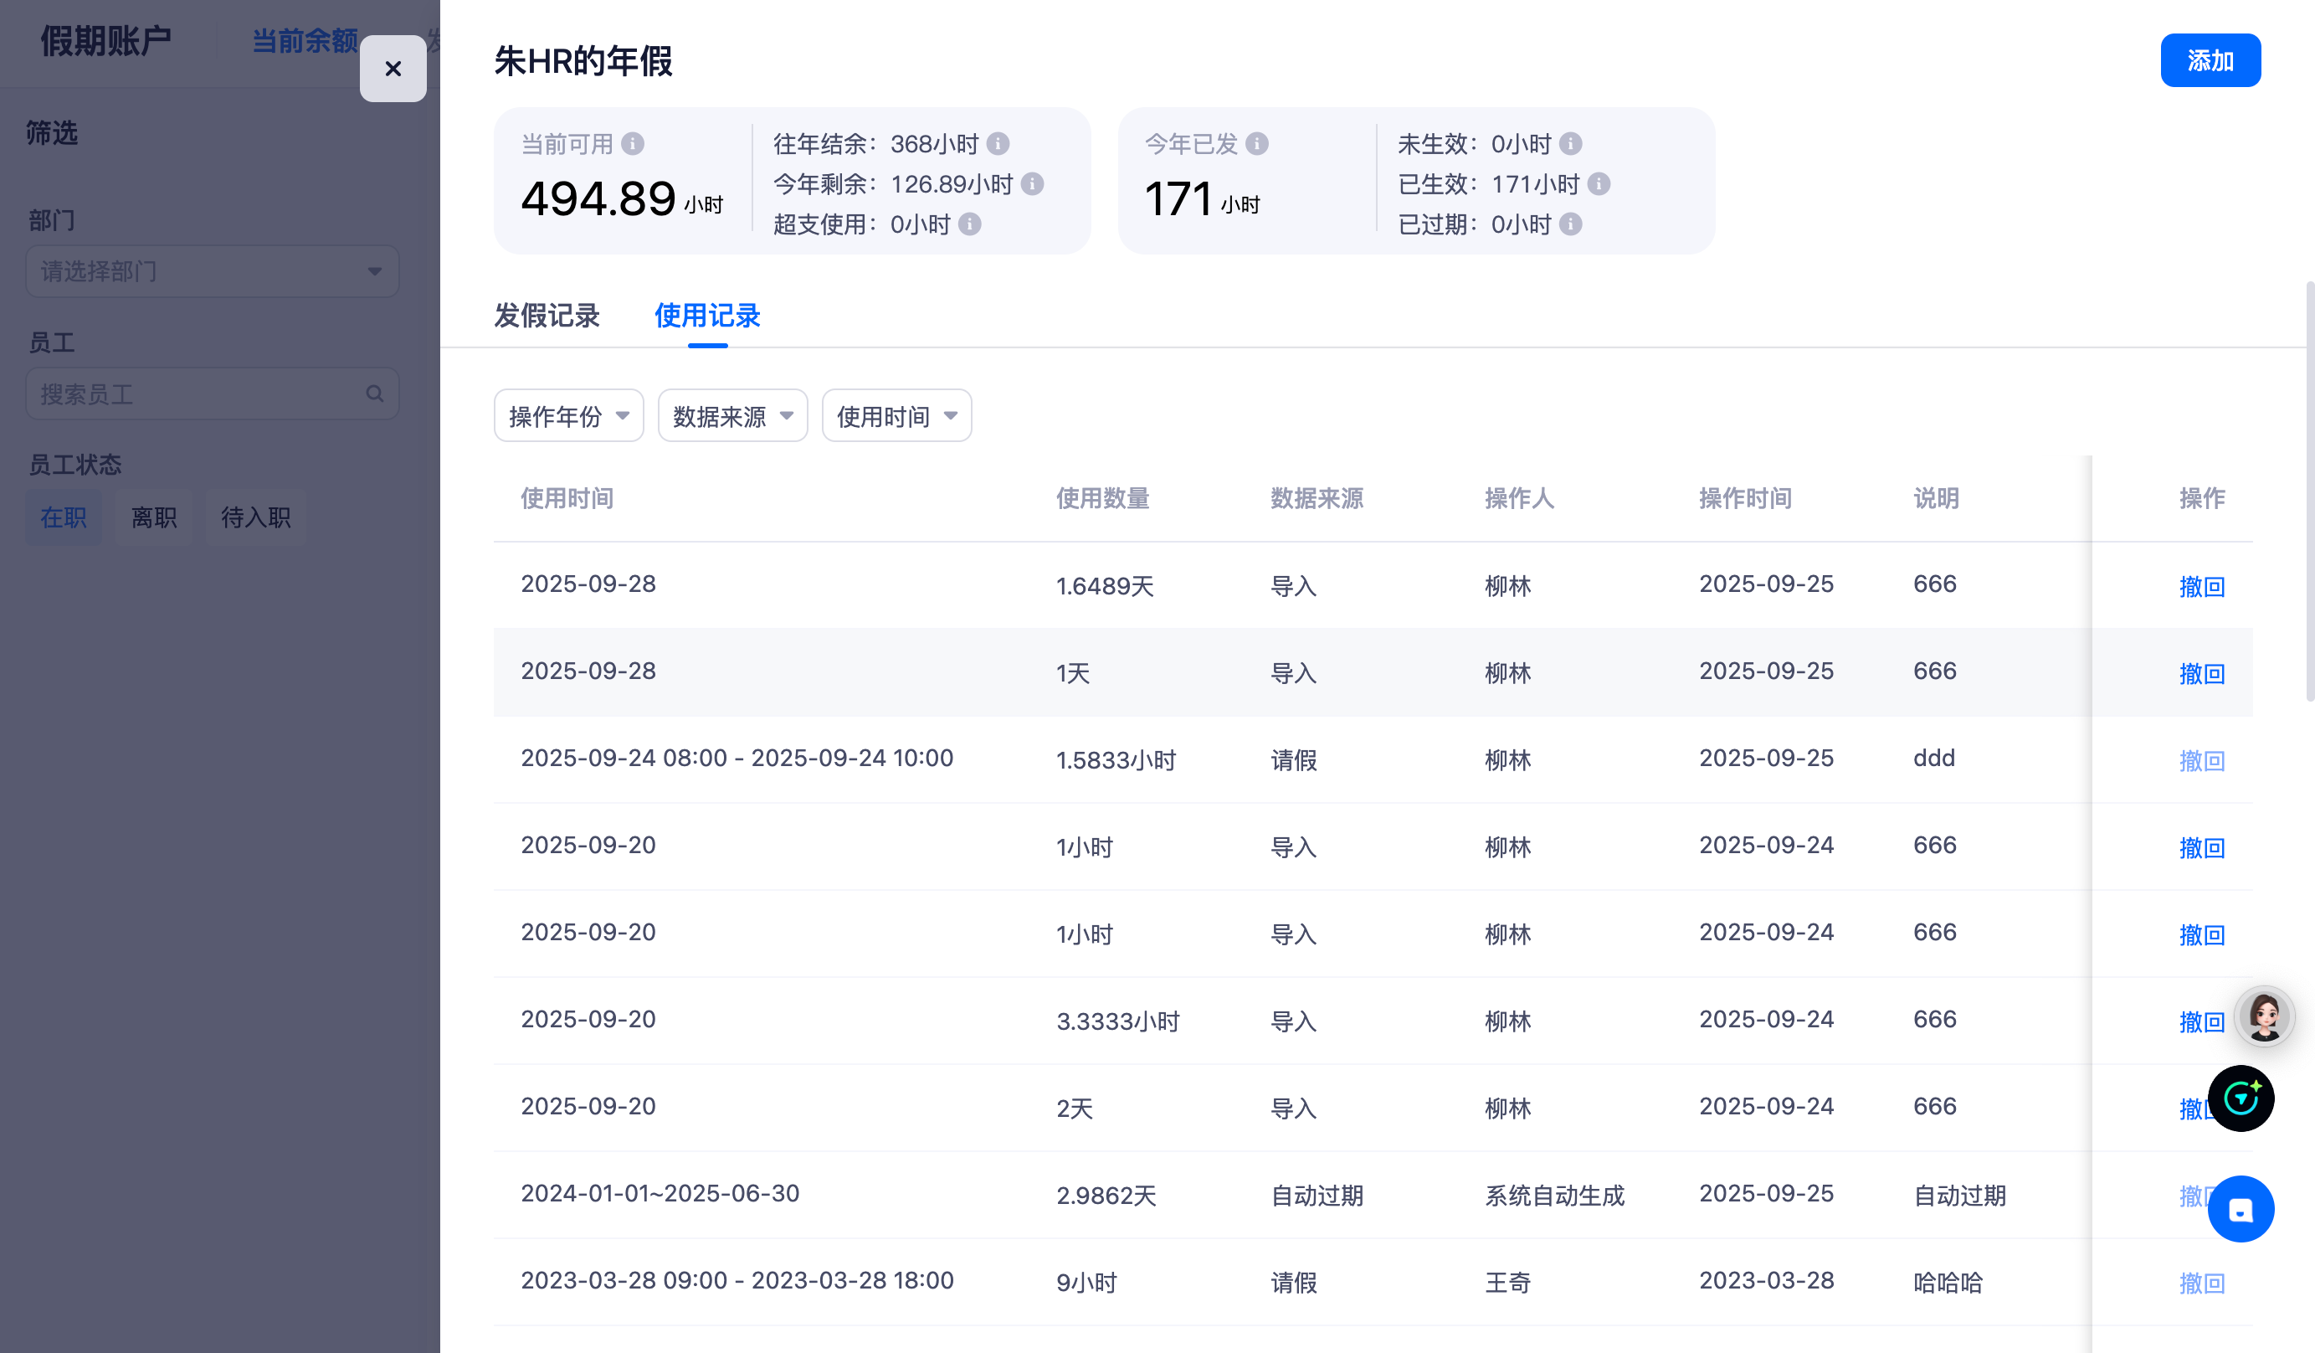
Task: Select the 使用记录 tab
Action: click(x=707, y=316)
